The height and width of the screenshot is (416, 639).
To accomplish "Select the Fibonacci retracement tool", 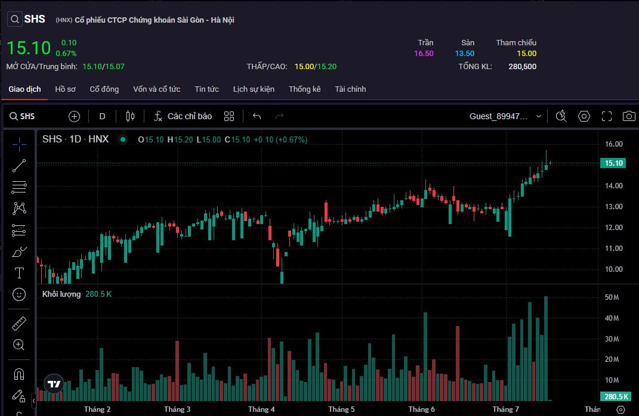I will pyautogui.click(x=19, y=187).
